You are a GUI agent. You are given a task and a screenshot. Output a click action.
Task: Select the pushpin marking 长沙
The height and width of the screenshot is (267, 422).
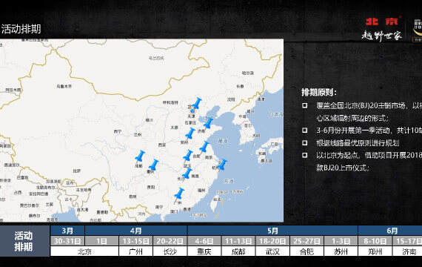[x=187, y=173]
